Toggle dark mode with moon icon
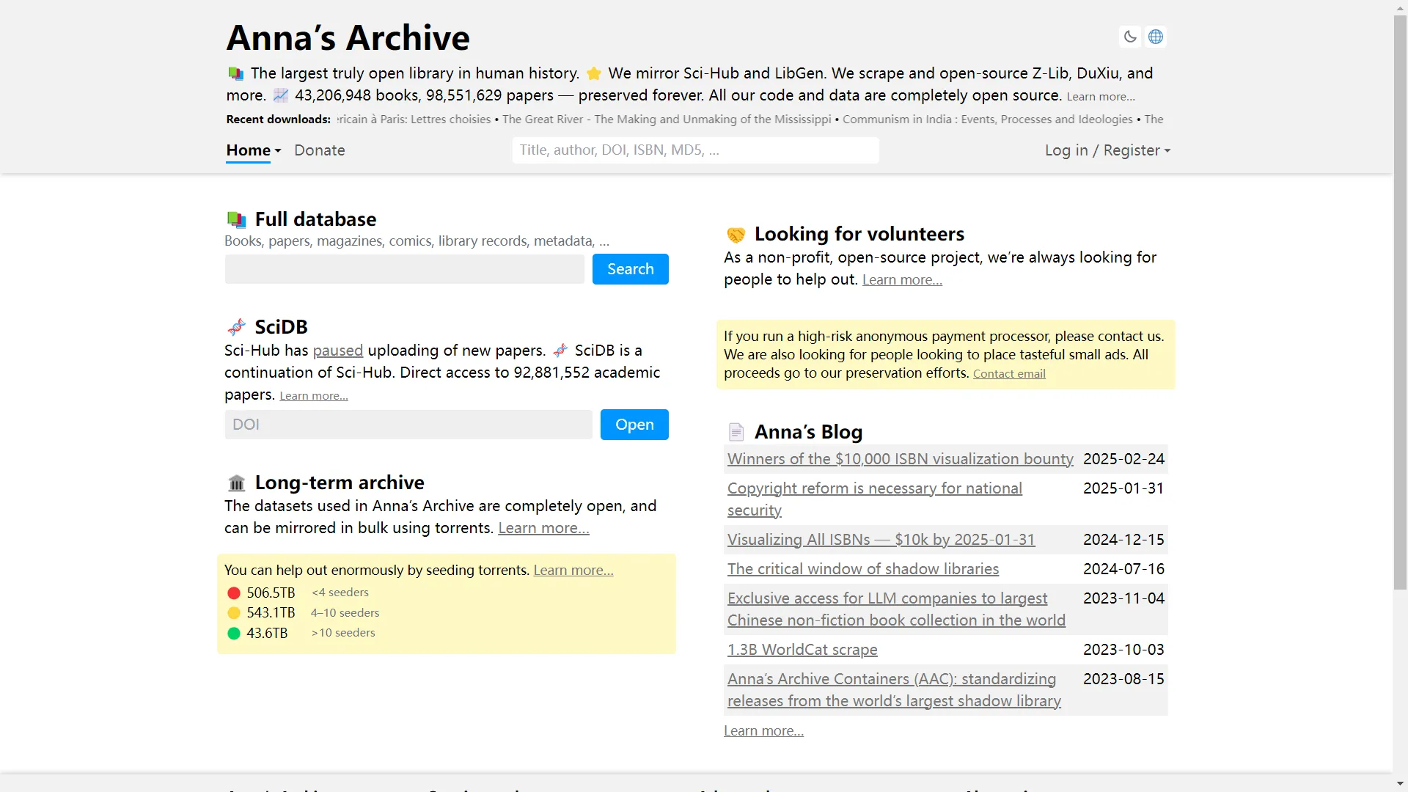 pos(1130,37)
